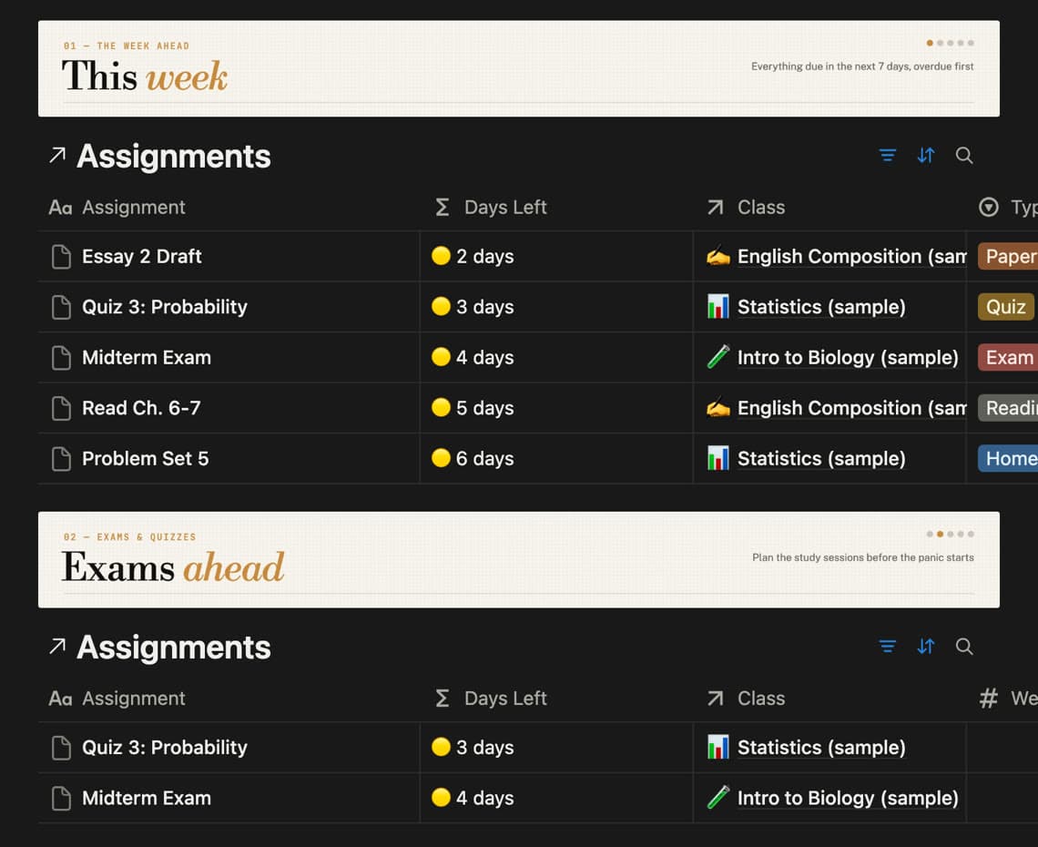Click the "This week" banner heading
Screen dimensions: 1038x847
[144, 76]
